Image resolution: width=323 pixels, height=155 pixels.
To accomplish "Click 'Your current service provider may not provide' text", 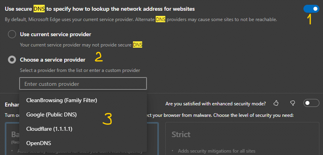I will click(x=81, y=45).
